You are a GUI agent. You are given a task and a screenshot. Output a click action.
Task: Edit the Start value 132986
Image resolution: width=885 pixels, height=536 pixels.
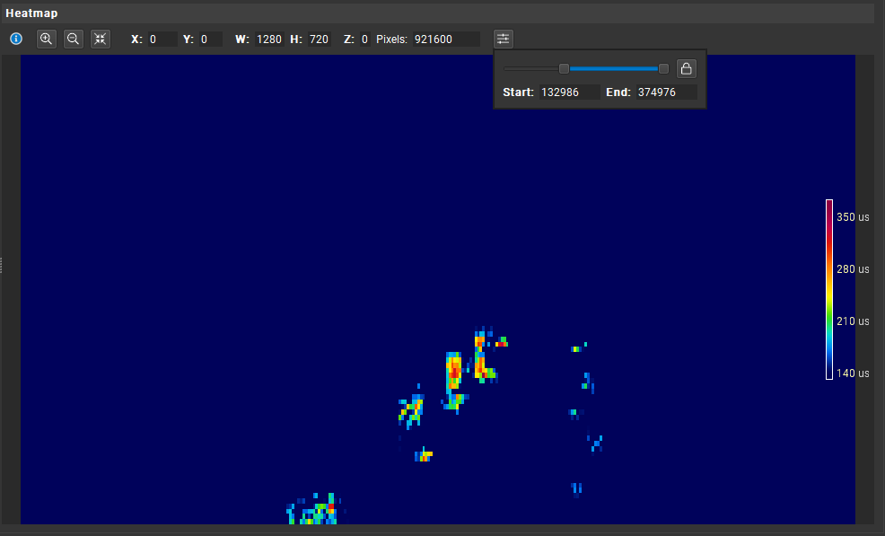pos(570,92)
